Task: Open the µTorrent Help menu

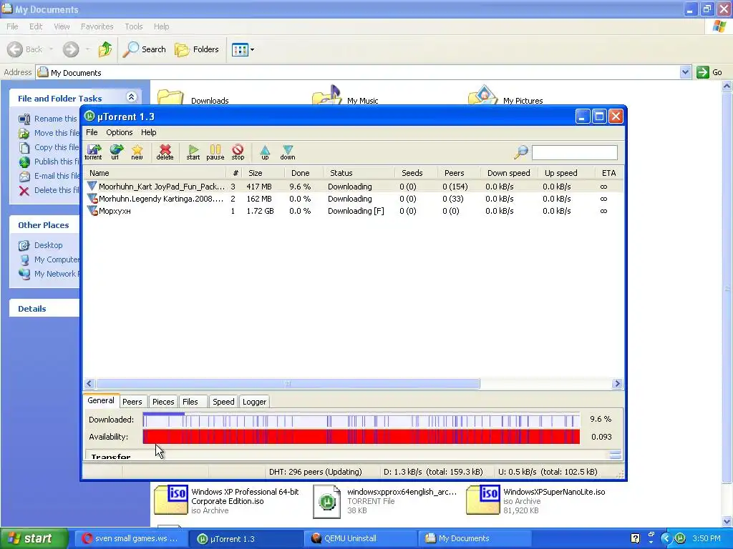Action: pyautogui.click(x=149, y=132)
